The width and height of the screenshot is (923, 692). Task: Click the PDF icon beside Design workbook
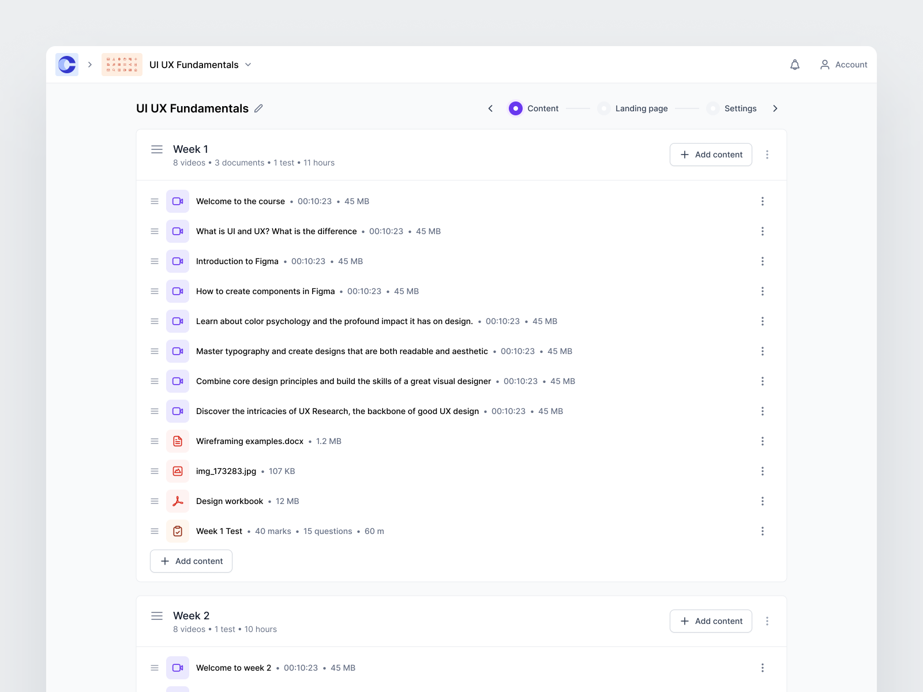178,501
